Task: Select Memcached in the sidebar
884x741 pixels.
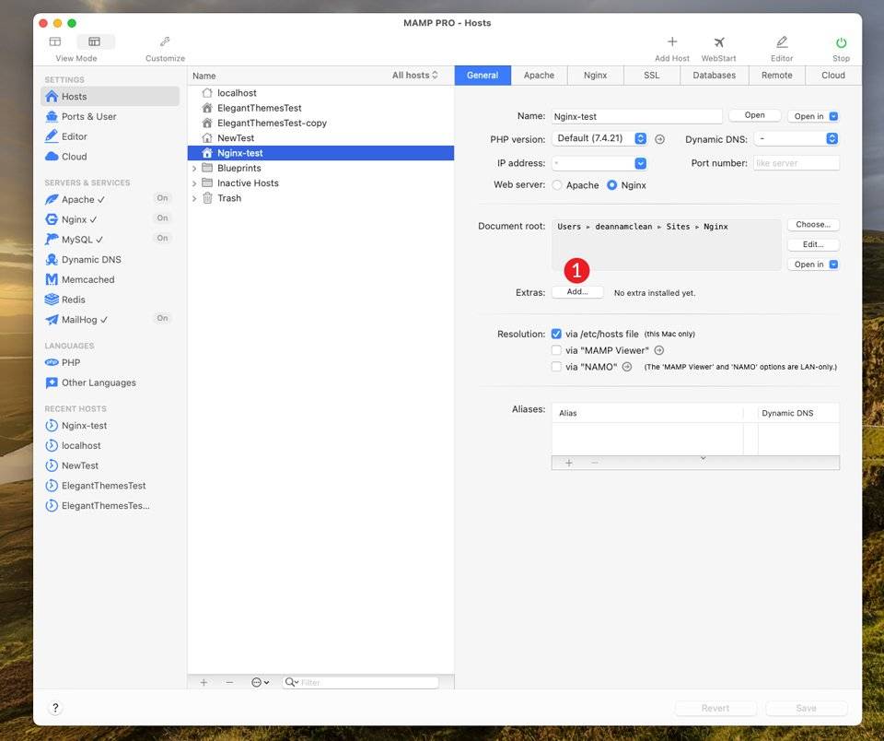Action: click(x=87, y=279)
